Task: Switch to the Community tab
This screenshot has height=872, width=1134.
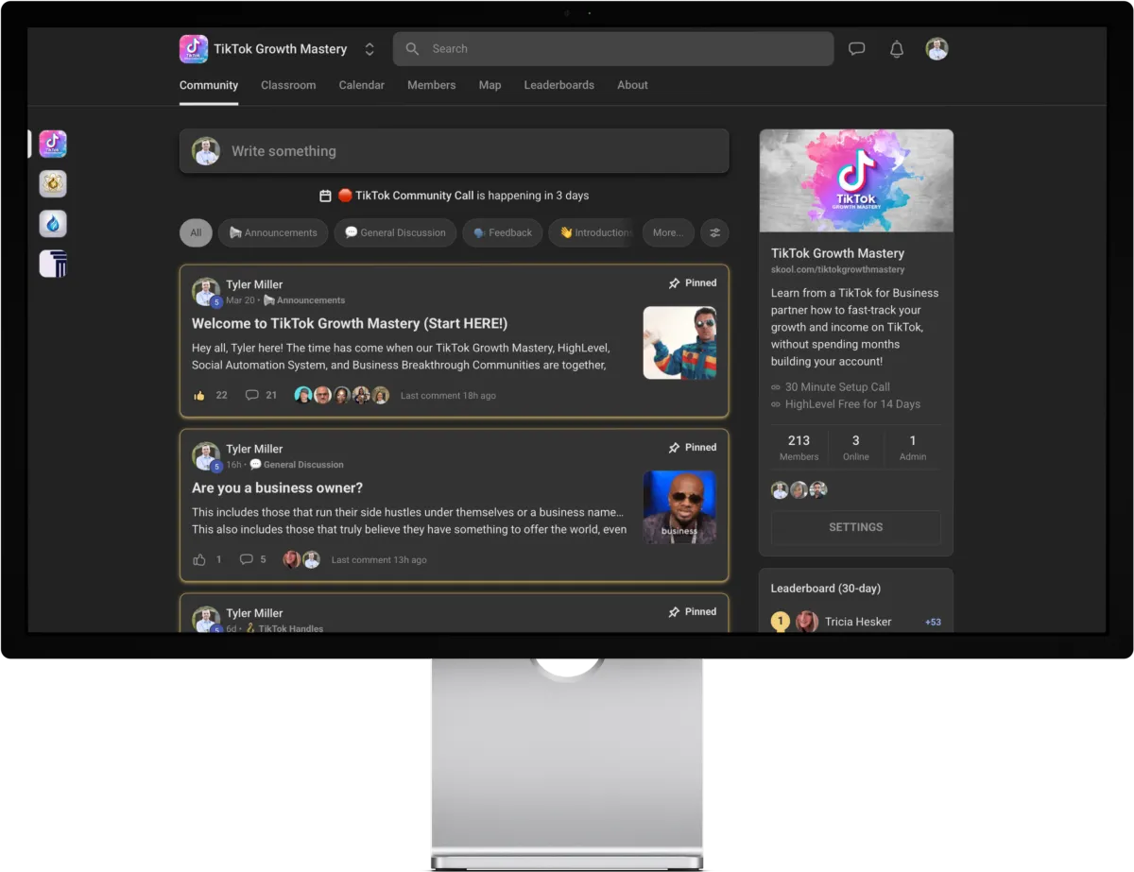Action: click(209, 85)
